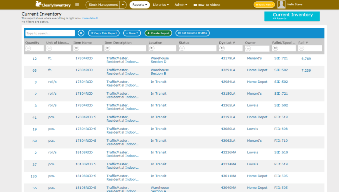Toggle Owner filter operator

[248, 49]
